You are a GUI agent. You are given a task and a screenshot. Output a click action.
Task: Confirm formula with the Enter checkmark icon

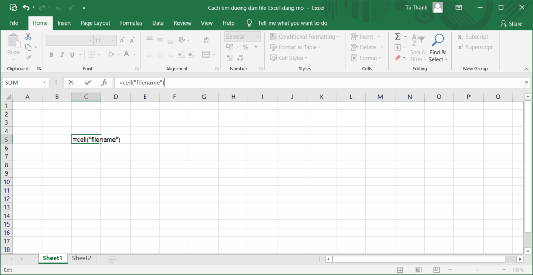click(x=87, y=82)
